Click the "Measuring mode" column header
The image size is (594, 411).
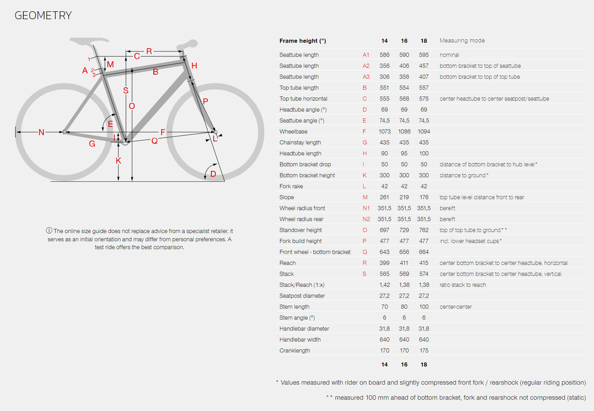(462, 41)
